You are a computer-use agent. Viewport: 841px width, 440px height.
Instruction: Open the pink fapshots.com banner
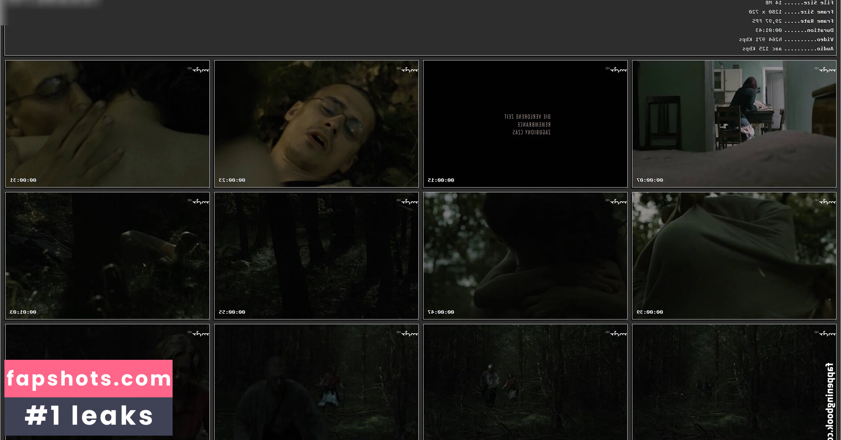pyautogui.click(x=88, y=379)
